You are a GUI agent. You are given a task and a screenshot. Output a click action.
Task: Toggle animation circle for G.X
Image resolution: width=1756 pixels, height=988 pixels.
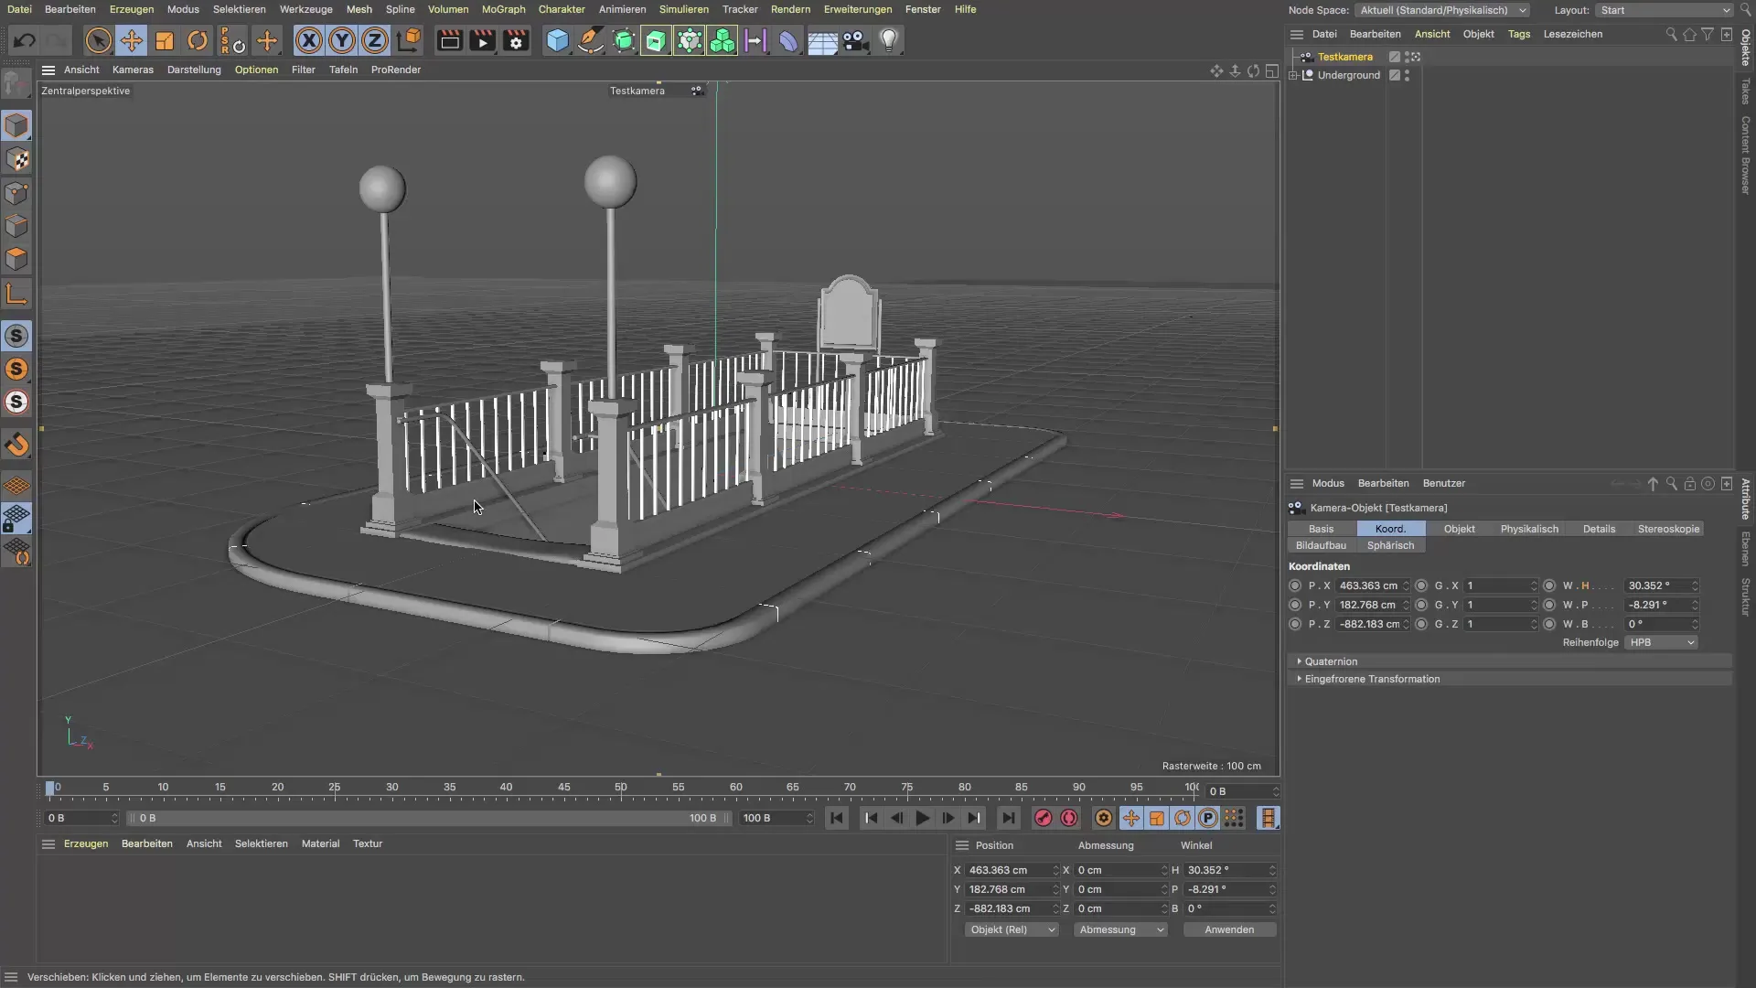coord(1421,585)
